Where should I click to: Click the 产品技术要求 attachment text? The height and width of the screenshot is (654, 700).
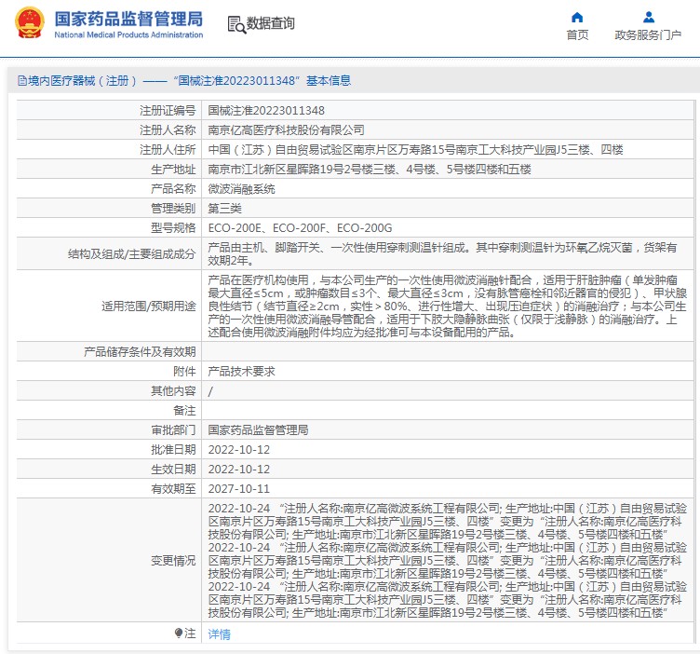click(x=241, y=371)
